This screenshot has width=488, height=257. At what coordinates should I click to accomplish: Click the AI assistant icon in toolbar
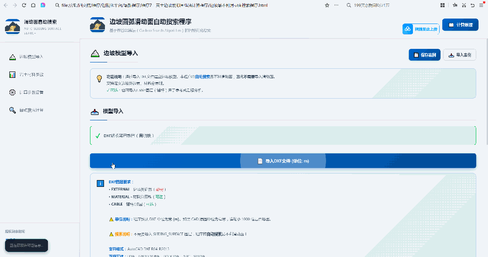43,5
